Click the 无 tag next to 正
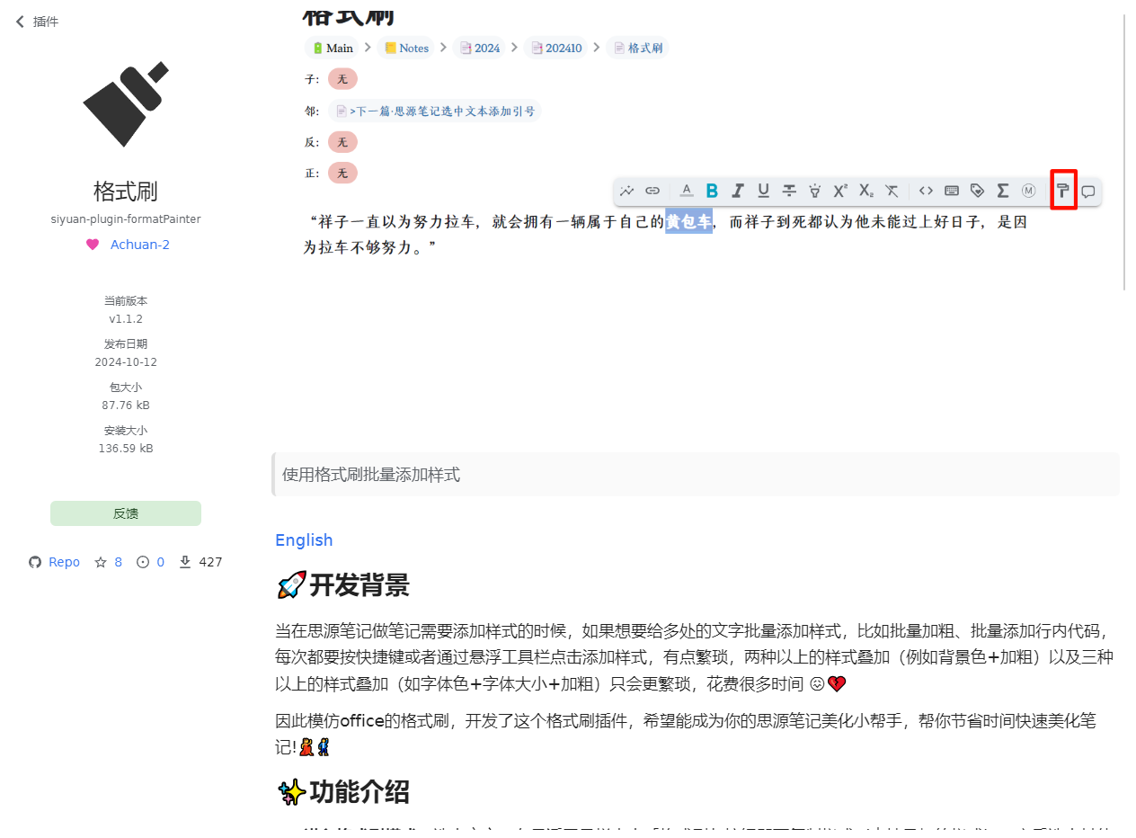The width and height of the screenshot is (1136, 838). [x=342, y=173]
